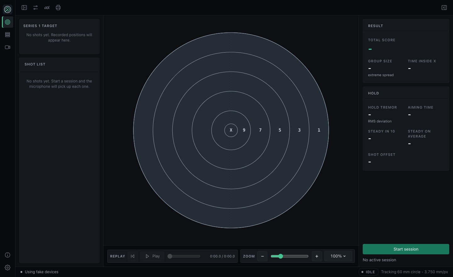The width and height of the screenshot is (453, 277).
Task: Play the replay
Action: pyautogui.click(x=153, y=256)
